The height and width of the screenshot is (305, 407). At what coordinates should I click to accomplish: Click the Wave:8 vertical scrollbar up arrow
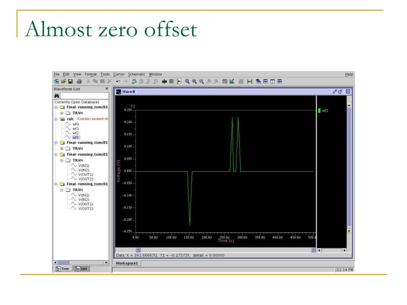click(349, 106)
